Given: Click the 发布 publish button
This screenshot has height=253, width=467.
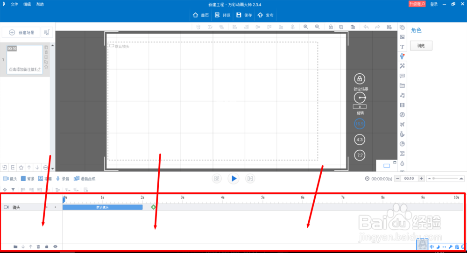Looking at the screenshot, I should [266, 15].
